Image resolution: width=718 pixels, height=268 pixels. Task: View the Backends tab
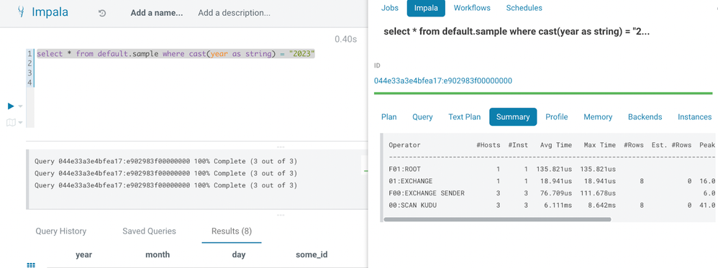(x=645, y=116)
